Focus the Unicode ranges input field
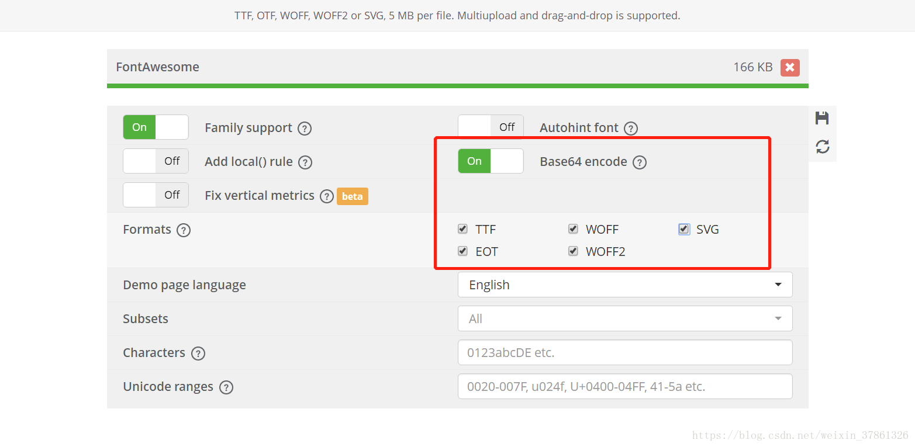The image size is (915, 447). pyautogui.click(x=625, y=386)
